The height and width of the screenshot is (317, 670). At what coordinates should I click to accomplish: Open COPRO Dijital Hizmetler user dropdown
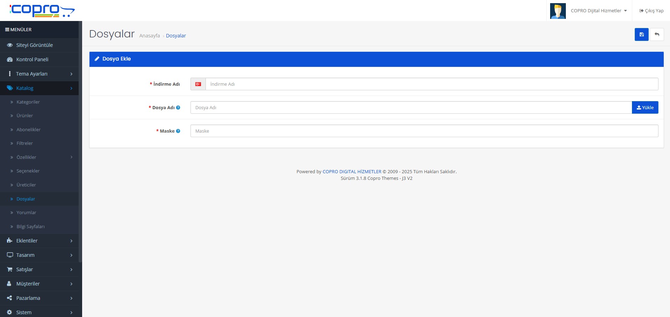point(598,11)
